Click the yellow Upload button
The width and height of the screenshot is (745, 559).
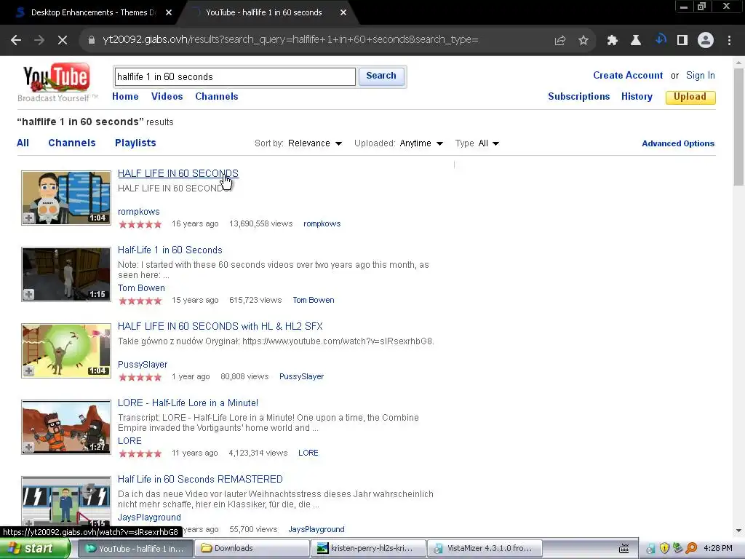click(x=690, y=97)
